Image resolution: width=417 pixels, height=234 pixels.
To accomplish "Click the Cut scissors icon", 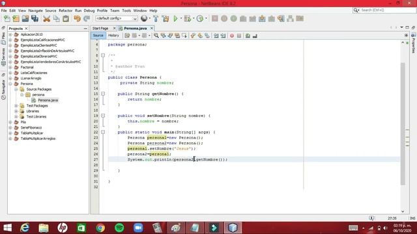I will tap(46, 19).
